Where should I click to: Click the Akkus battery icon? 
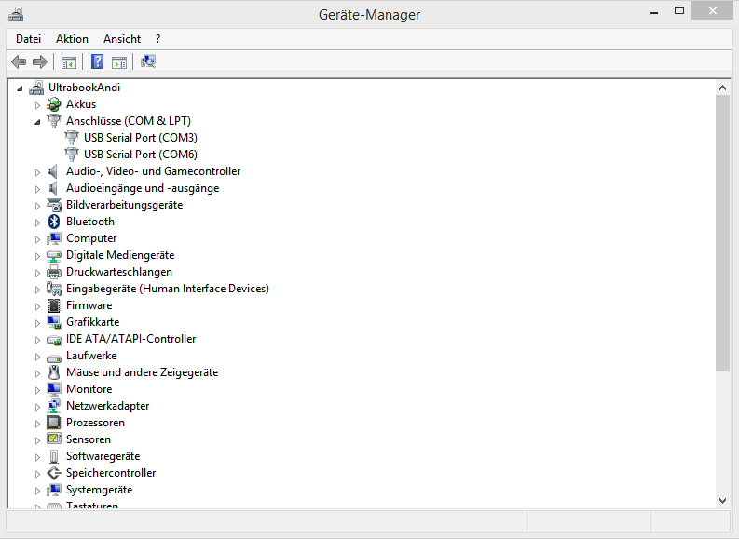tap(54, 104)
